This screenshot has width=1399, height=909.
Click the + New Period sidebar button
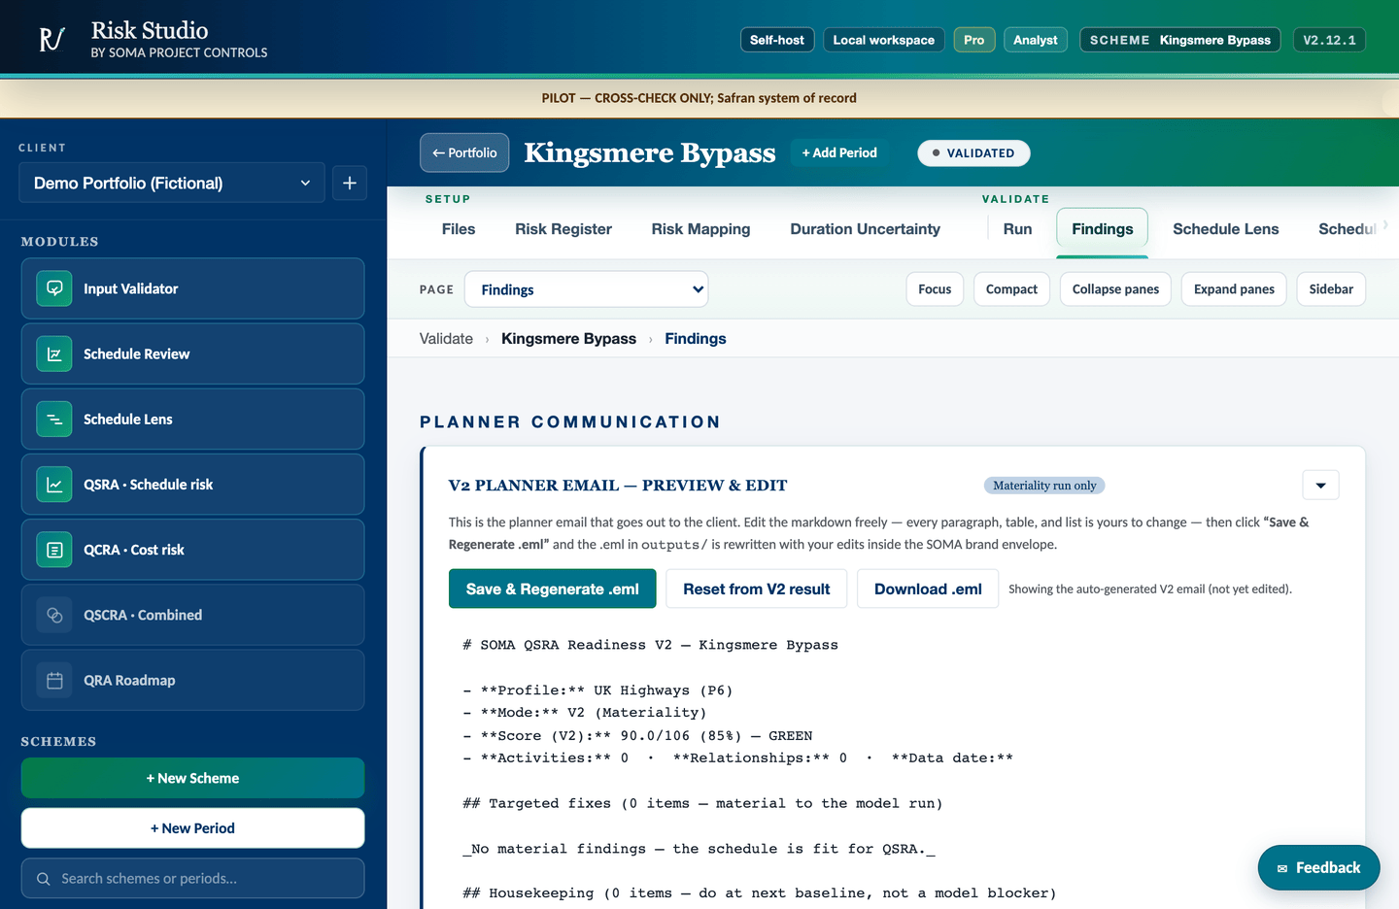[x=192, y=828]
